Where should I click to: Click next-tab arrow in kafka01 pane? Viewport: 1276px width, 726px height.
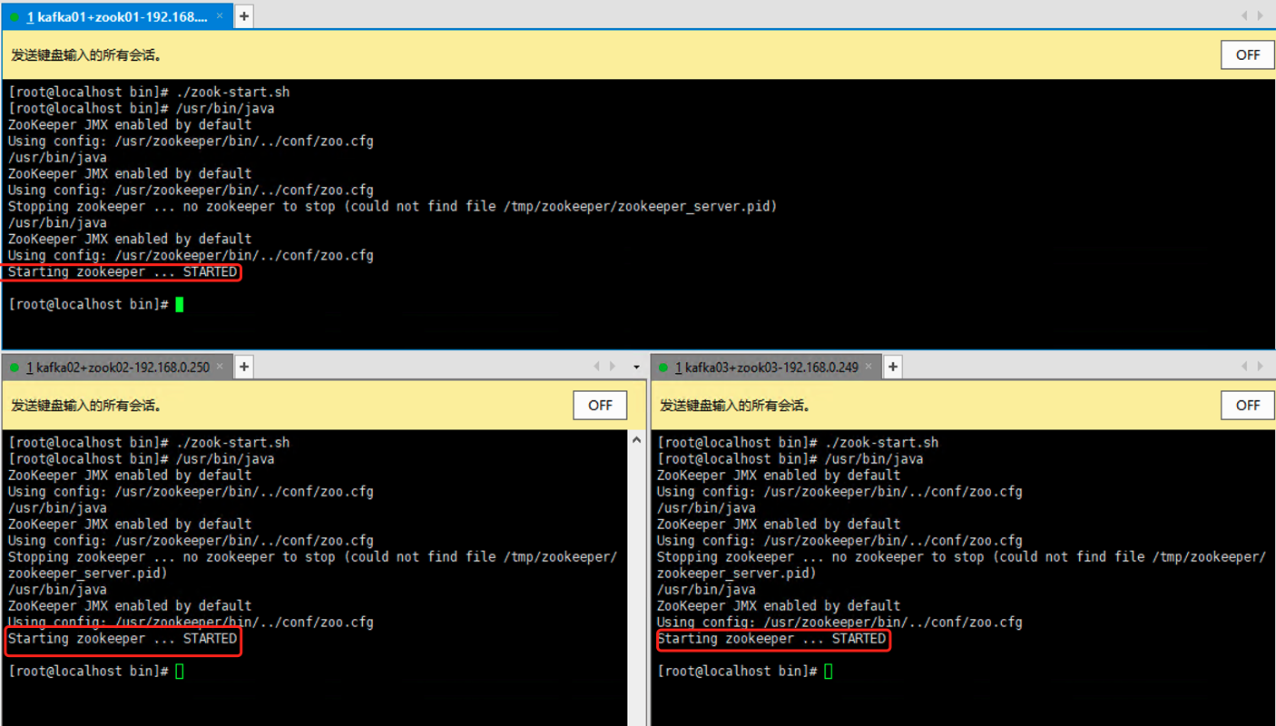coord(1261,15)
